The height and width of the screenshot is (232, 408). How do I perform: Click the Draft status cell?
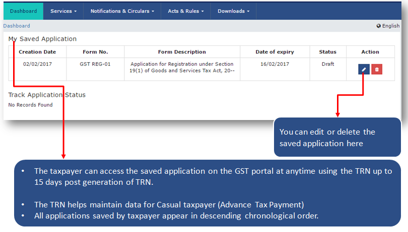(x=327, y=64)
